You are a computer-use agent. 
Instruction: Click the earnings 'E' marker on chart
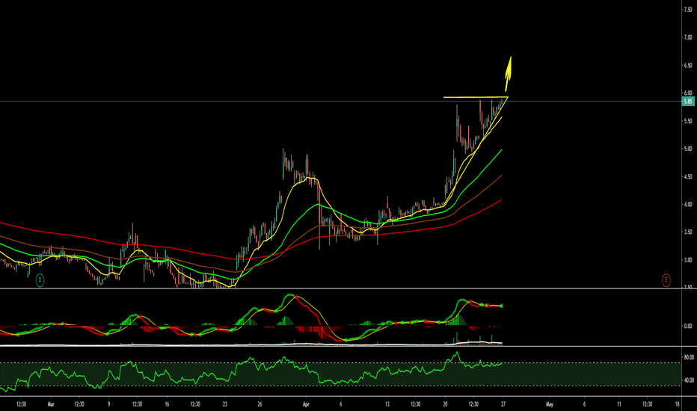[x=666, y=280]
